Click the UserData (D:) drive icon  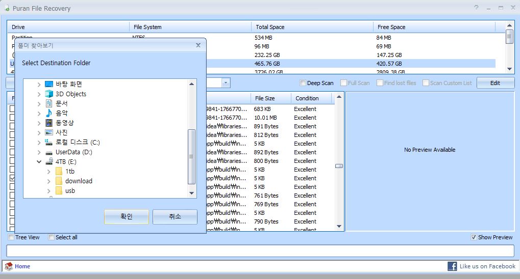[49, 152]
